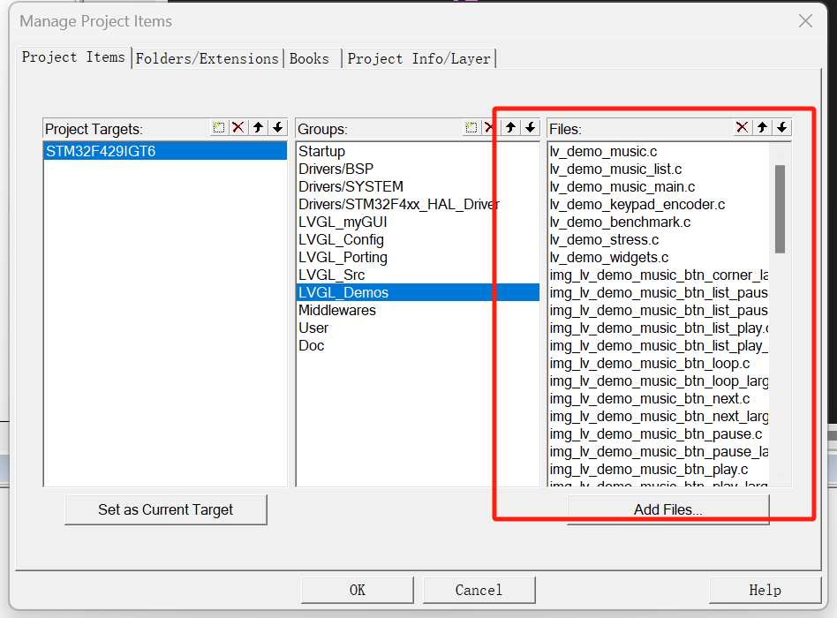Delete selected file from Files list

[743, 128]
